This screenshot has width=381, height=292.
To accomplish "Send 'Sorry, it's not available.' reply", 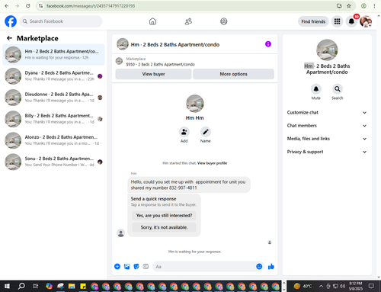I will pyautogui.click(x=164, y=227).
